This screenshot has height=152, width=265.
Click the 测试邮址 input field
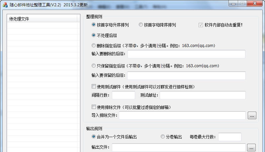pyautogui.click(x=203, y=95)
